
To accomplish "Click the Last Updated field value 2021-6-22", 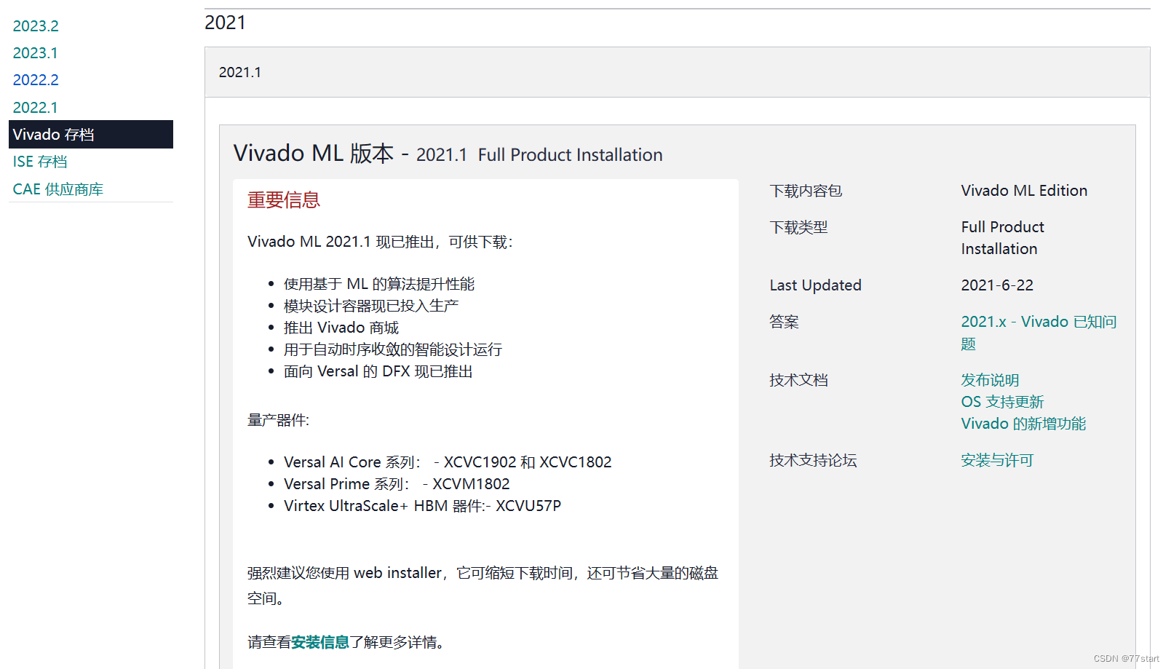I will (x=997, y=285).
